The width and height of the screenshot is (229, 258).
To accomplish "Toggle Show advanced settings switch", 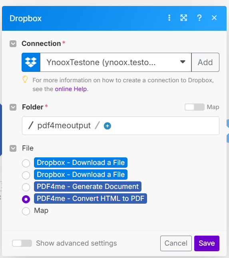I will (x=22, y=243).
